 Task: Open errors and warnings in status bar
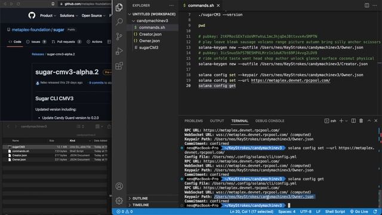125,211
